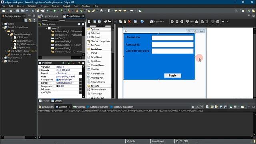Viewport: 256px width, 144px height.
Task: Click the Copy icon in the designer toolbar
Action: click(120, 22)
